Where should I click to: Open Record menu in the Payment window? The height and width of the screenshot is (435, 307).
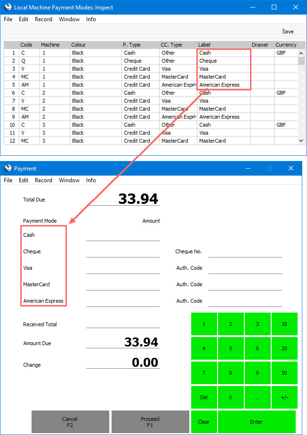click(44, 180)
